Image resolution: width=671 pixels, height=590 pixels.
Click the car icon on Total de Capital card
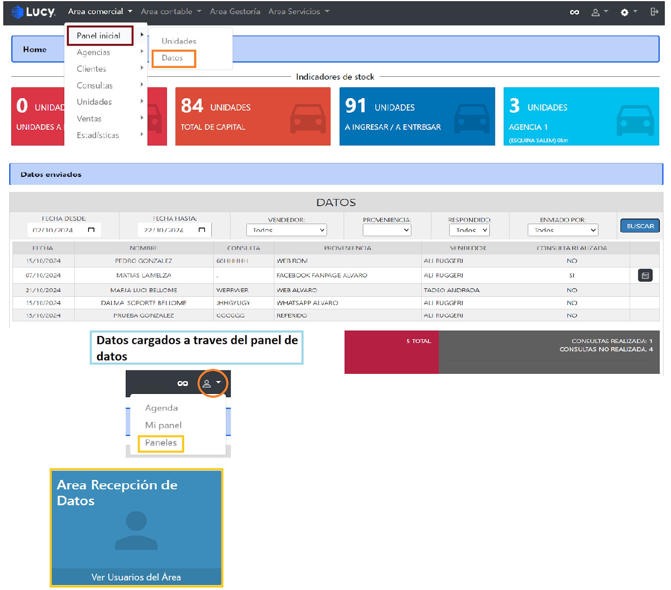coord(308,119)
